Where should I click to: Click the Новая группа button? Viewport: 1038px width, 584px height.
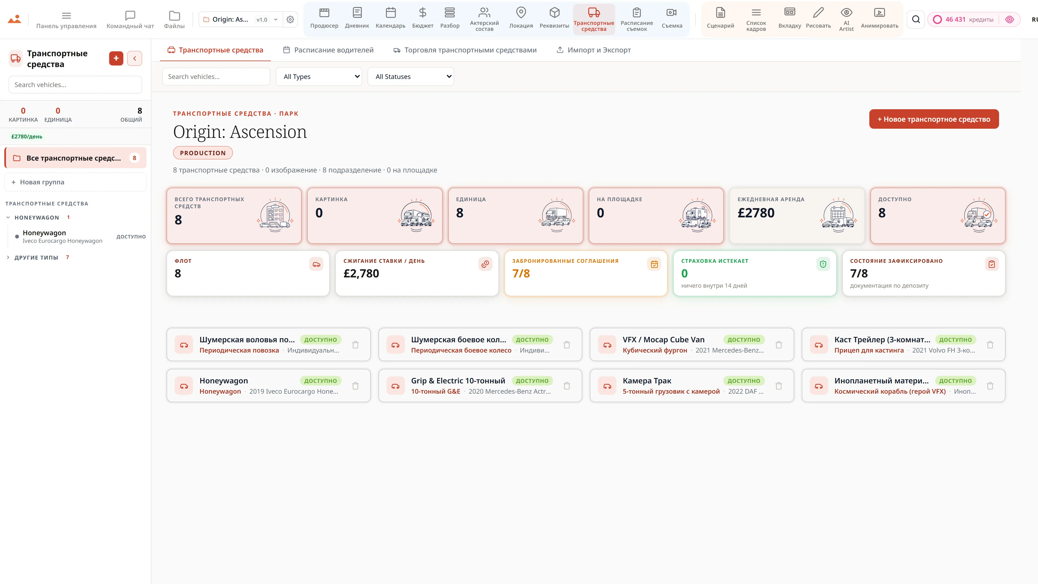point(75,182)
